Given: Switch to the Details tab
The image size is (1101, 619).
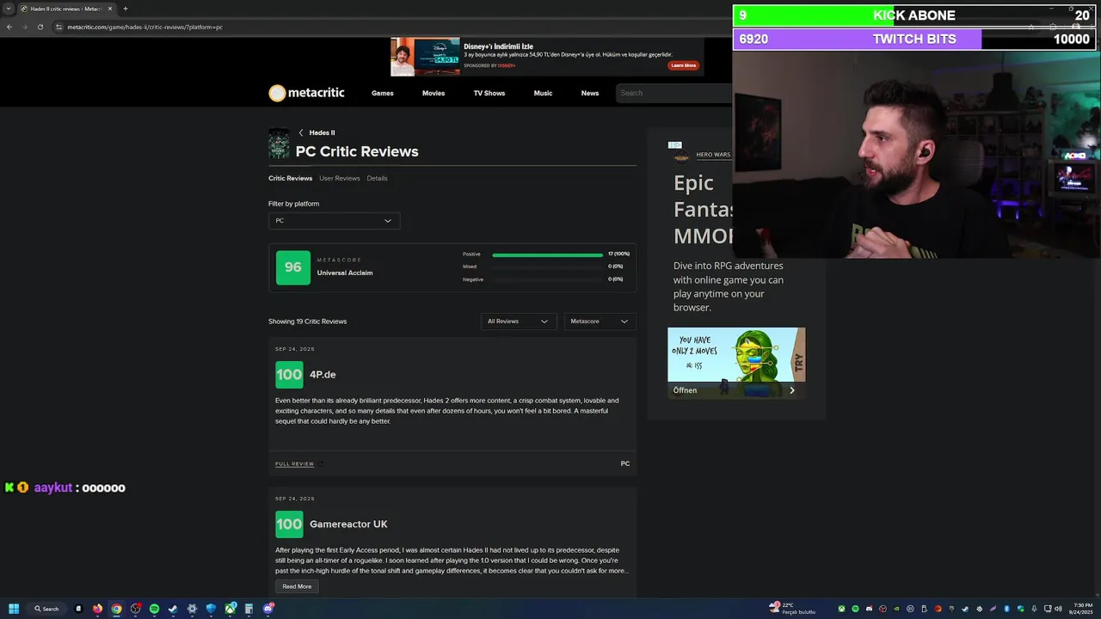Looking at the screenshot, I should point(377,178).
